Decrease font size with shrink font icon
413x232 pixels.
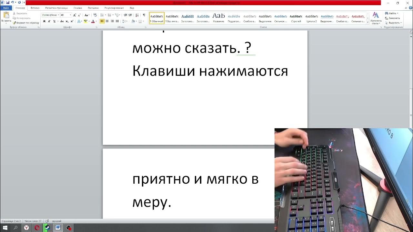click(79, 15)
